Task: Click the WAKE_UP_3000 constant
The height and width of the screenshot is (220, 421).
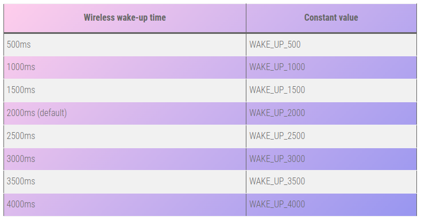Action: tap(277, 159)
